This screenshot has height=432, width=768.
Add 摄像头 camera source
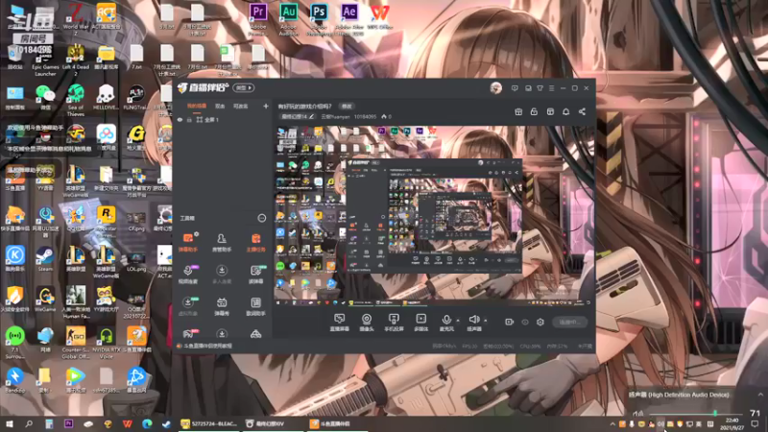[367, 323]
